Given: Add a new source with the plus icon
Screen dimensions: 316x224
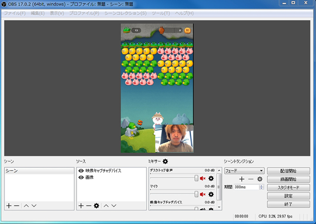Looking at the screenshot, I should [81, 205].
